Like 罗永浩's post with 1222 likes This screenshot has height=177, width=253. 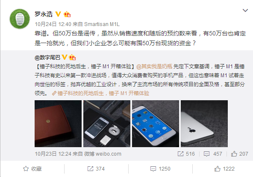pyautogui.click(x=224, y=169)
